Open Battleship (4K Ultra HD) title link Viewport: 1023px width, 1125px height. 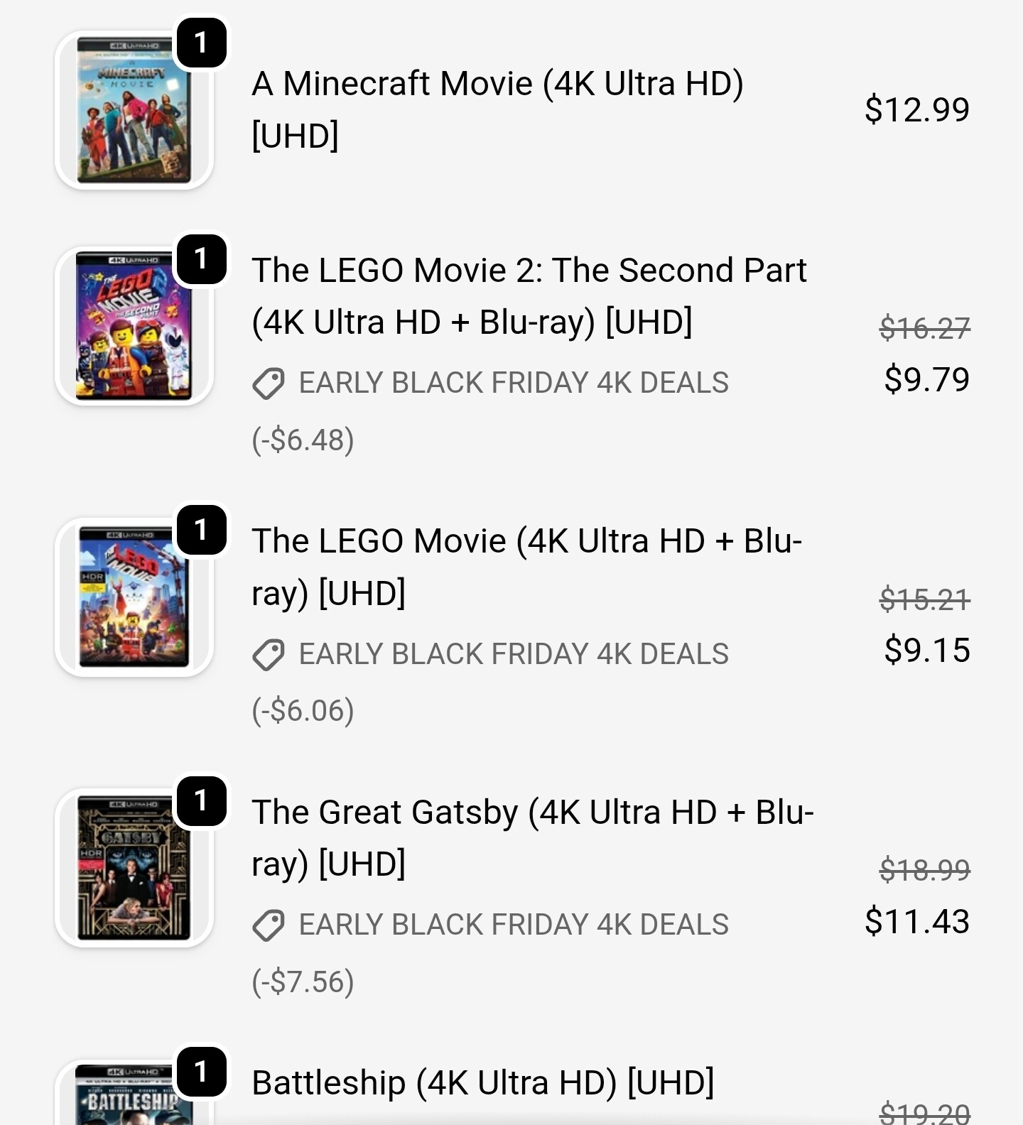pos(483,1083)
